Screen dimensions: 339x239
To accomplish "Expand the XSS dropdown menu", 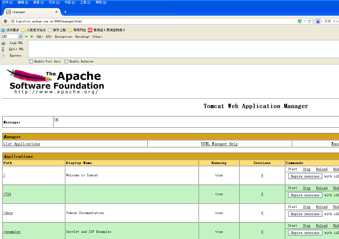I will [x=49, y=37].
